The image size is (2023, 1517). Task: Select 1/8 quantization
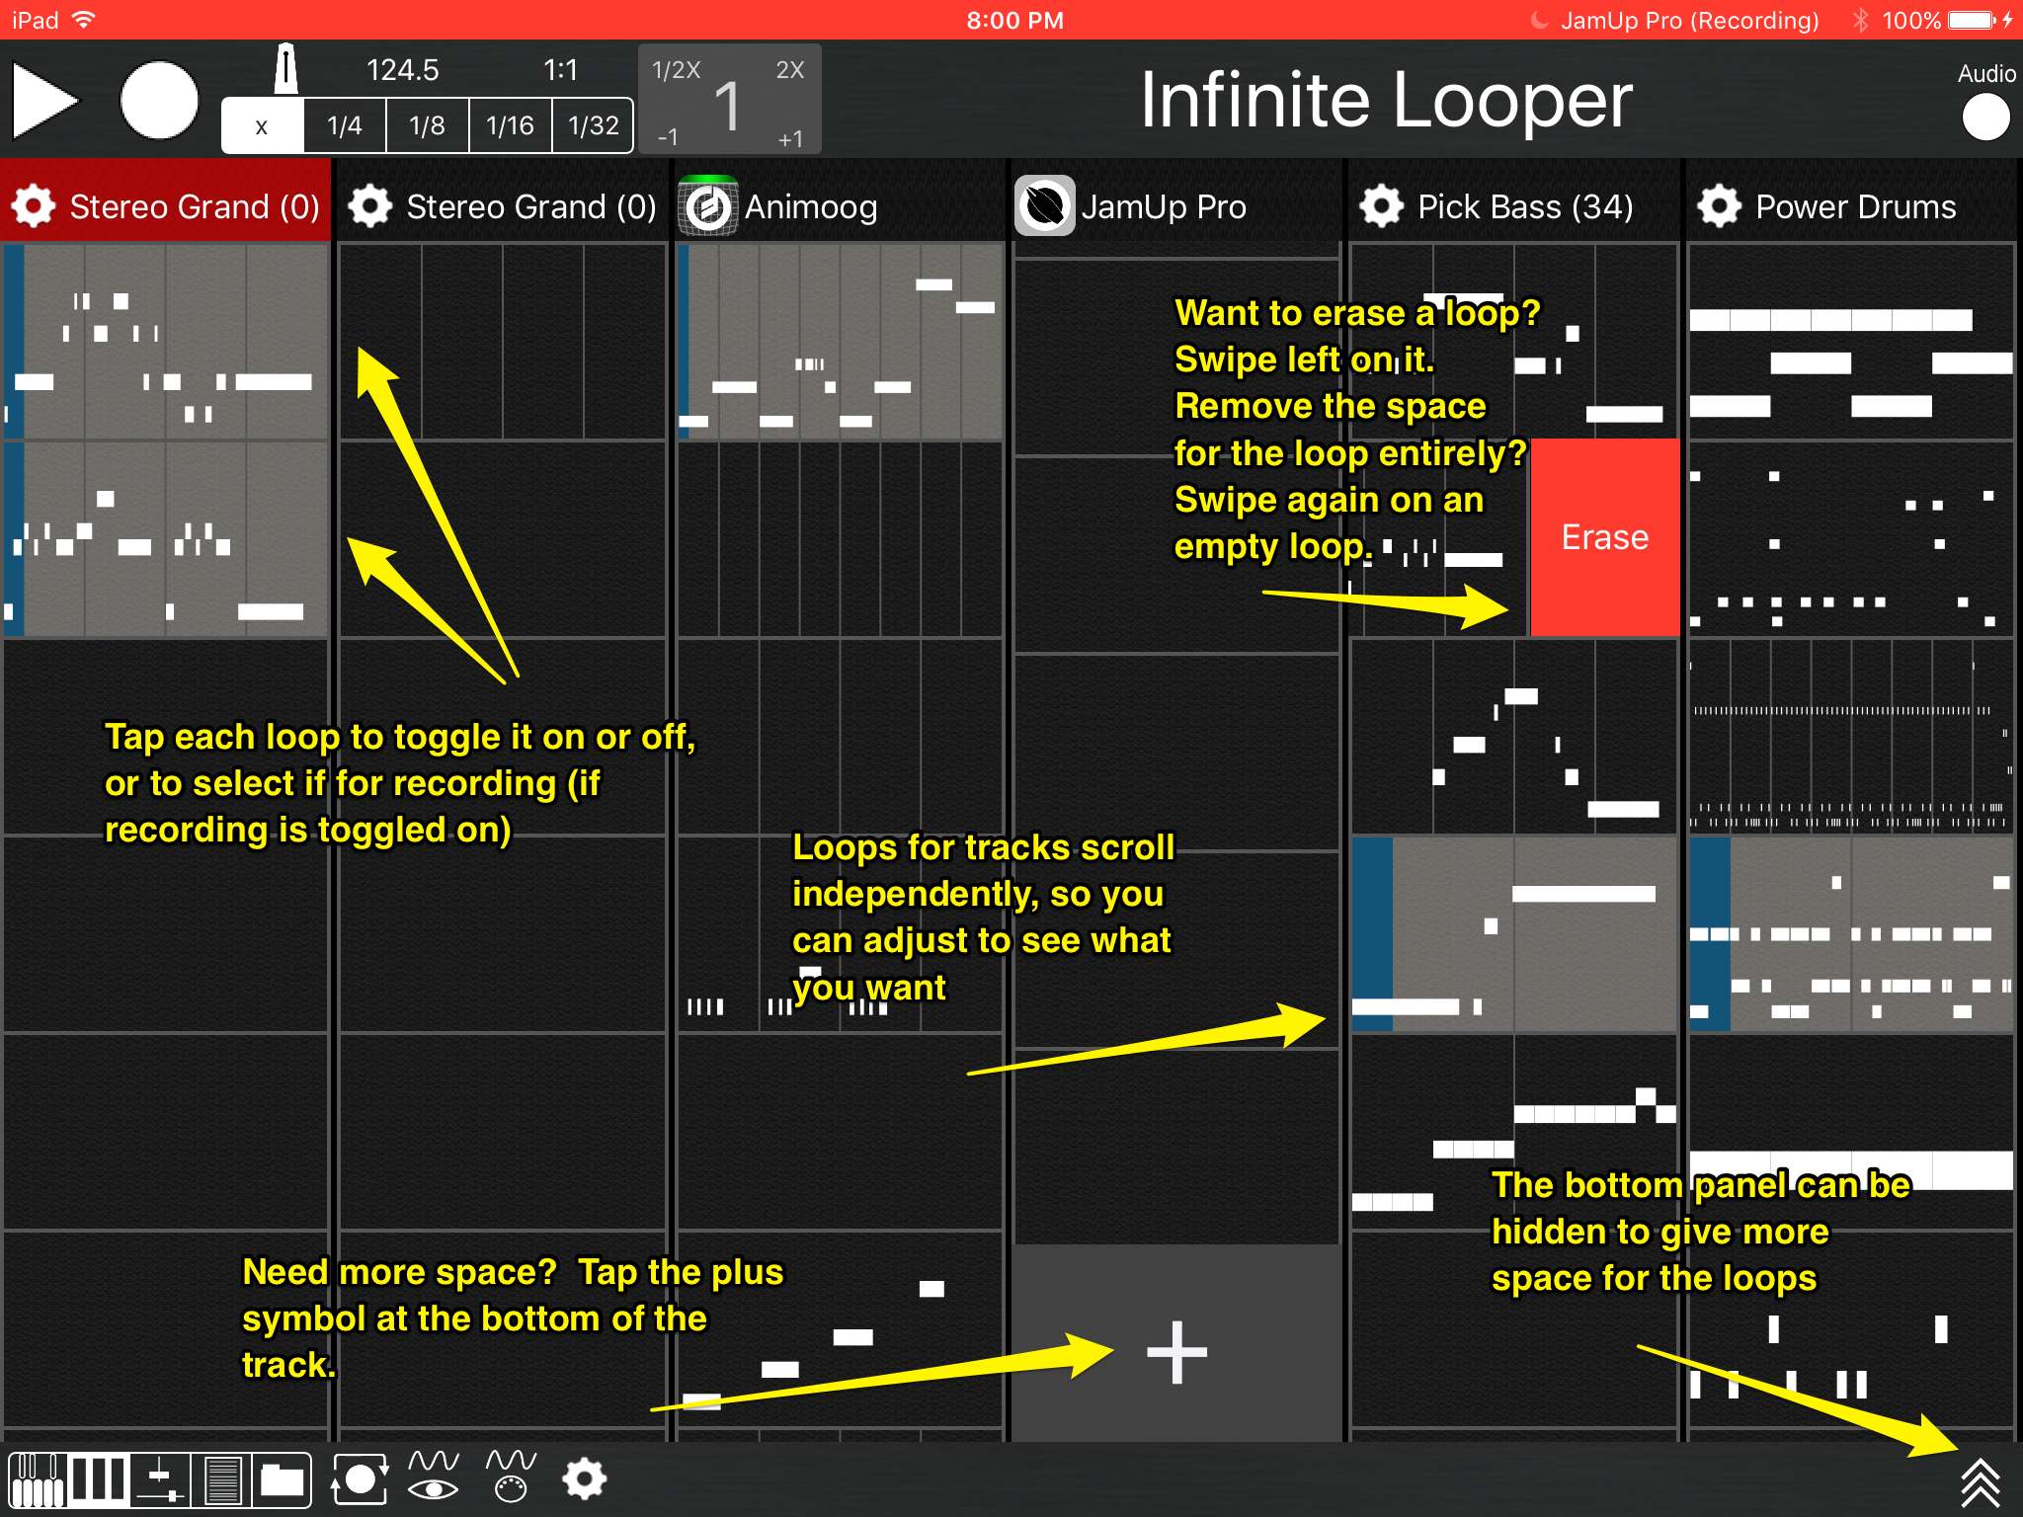(427, 125)
